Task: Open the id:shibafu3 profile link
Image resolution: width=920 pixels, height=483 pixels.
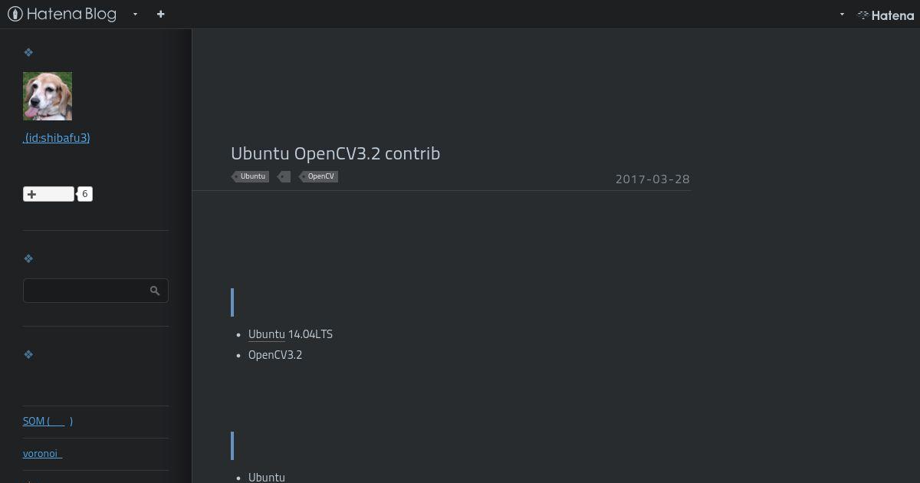Action: pyautogui.click(x=57, y=138)
